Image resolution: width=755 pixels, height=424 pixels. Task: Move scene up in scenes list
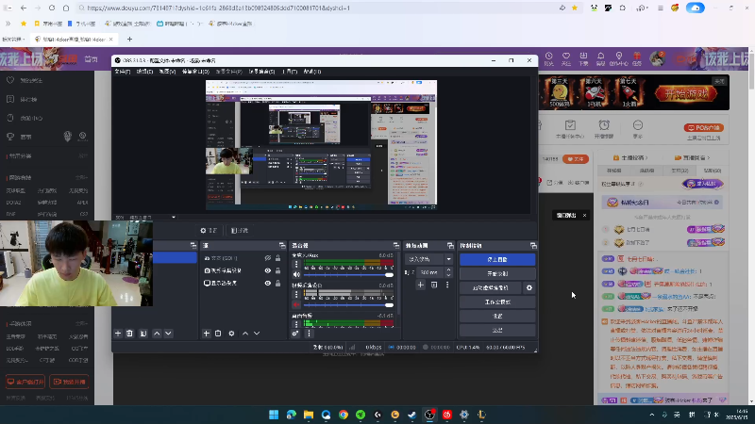tap(157, 334)
